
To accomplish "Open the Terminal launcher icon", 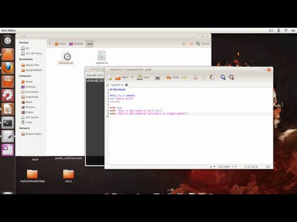I will [x=7, y=123].
